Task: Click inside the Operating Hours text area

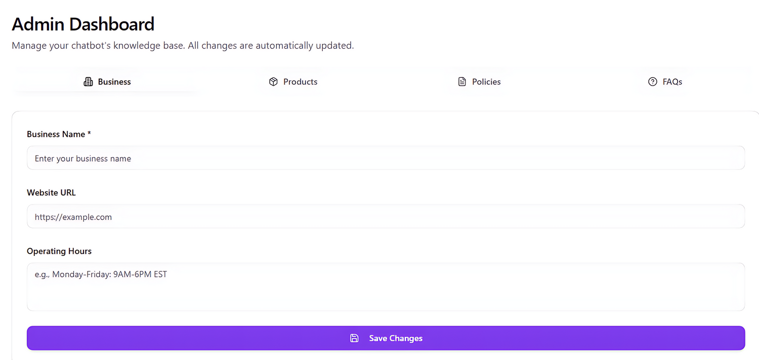Action: (386, 286)
